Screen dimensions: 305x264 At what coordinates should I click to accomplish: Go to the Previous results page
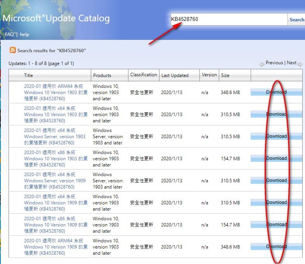274,63
